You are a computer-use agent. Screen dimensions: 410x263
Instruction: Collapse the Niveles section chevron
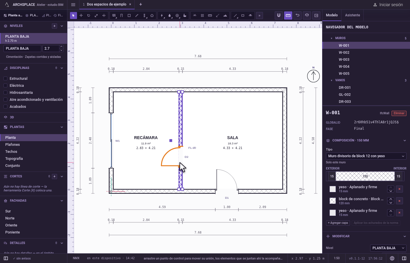pos(62,26)
